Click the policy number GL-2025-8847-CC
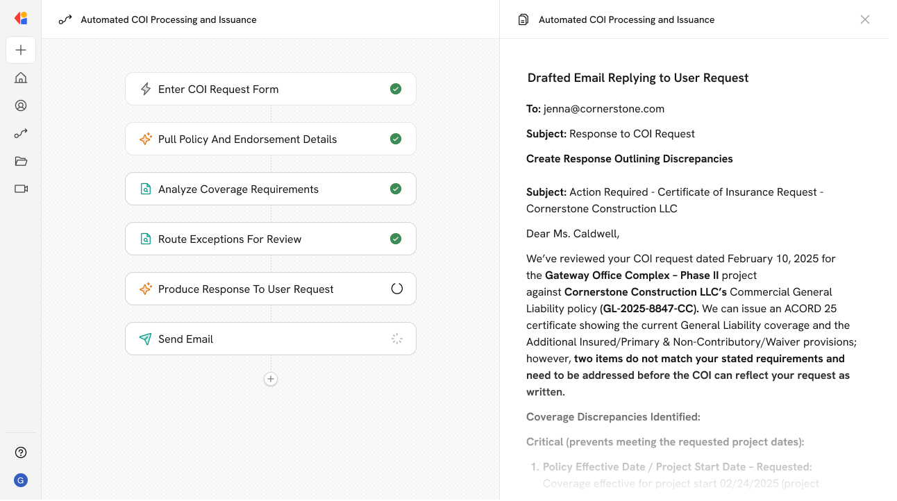This screenshot has width=897, height=501. click(651, 309)
